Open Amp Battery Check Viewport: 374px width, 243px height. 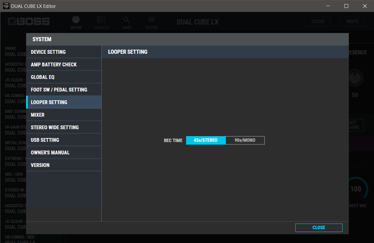(x=64, y=64)
